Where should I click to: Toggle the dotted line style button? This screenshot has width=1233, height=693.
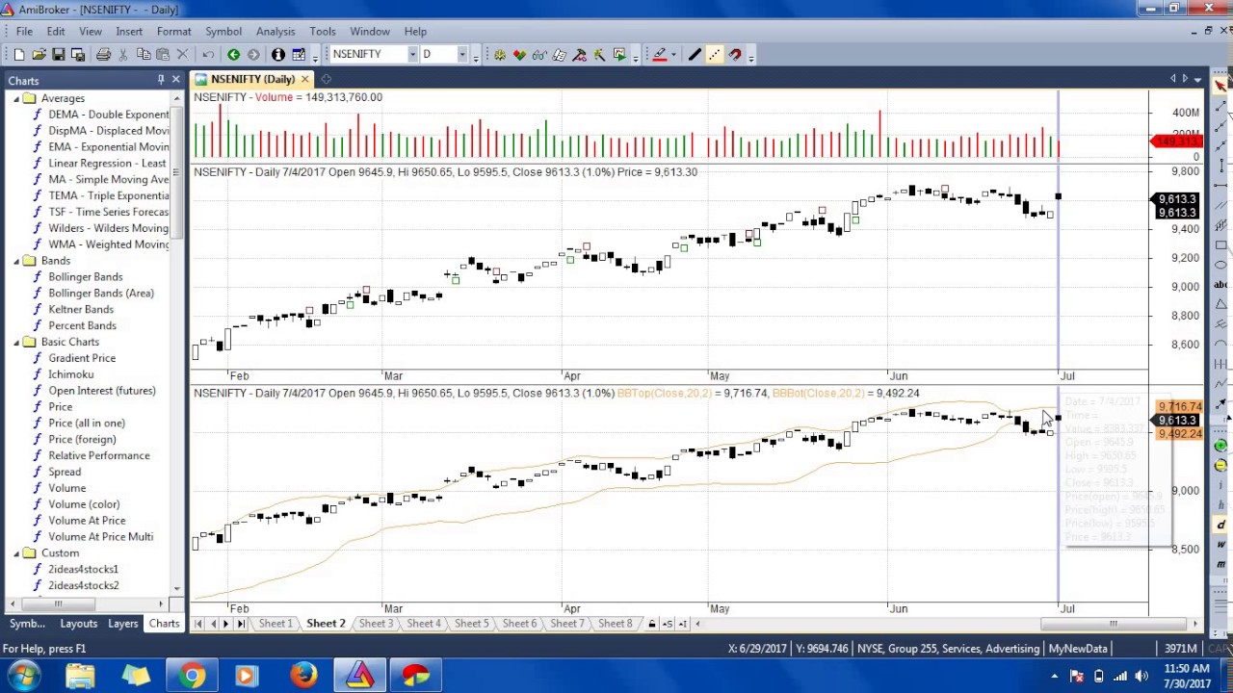click(715, 55)
